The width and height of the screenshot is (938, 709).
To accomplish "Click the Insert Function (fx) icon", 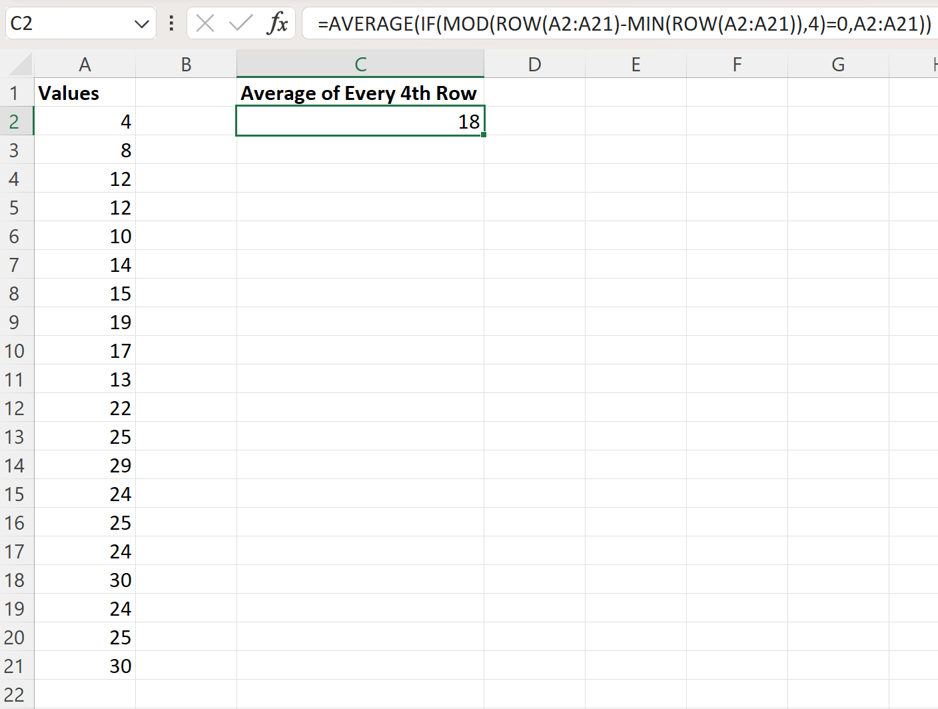I will 280,23.
